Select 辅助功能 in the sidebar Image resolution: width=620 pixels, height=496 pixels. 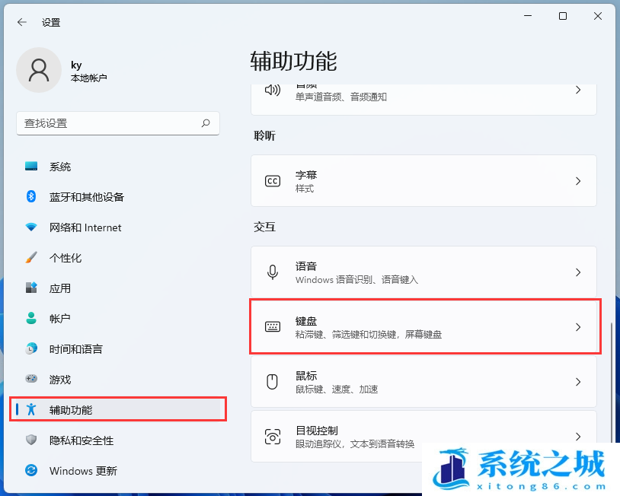(x=118, y=409)
